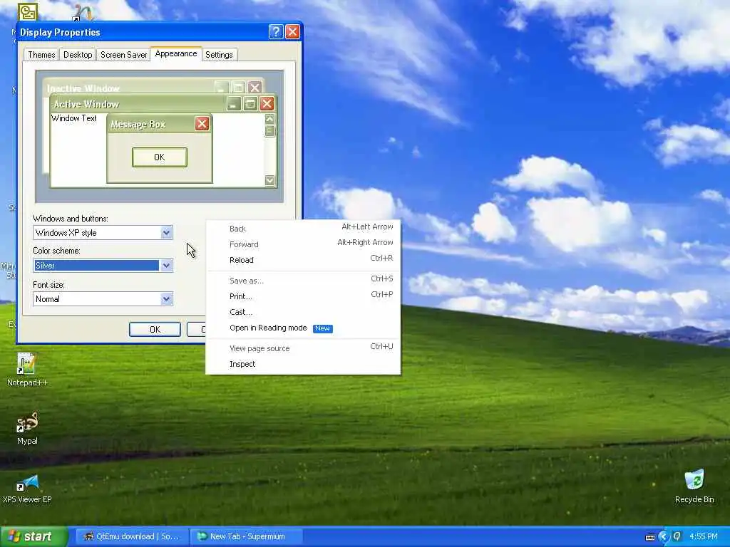Expand the Windows and buttons dropdown
This screenshot has width=730, height=547.
166,233
